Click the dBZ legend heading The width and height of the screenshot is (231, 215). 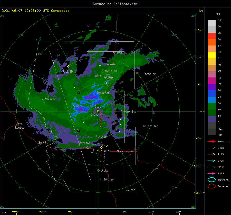coord(218,14)
